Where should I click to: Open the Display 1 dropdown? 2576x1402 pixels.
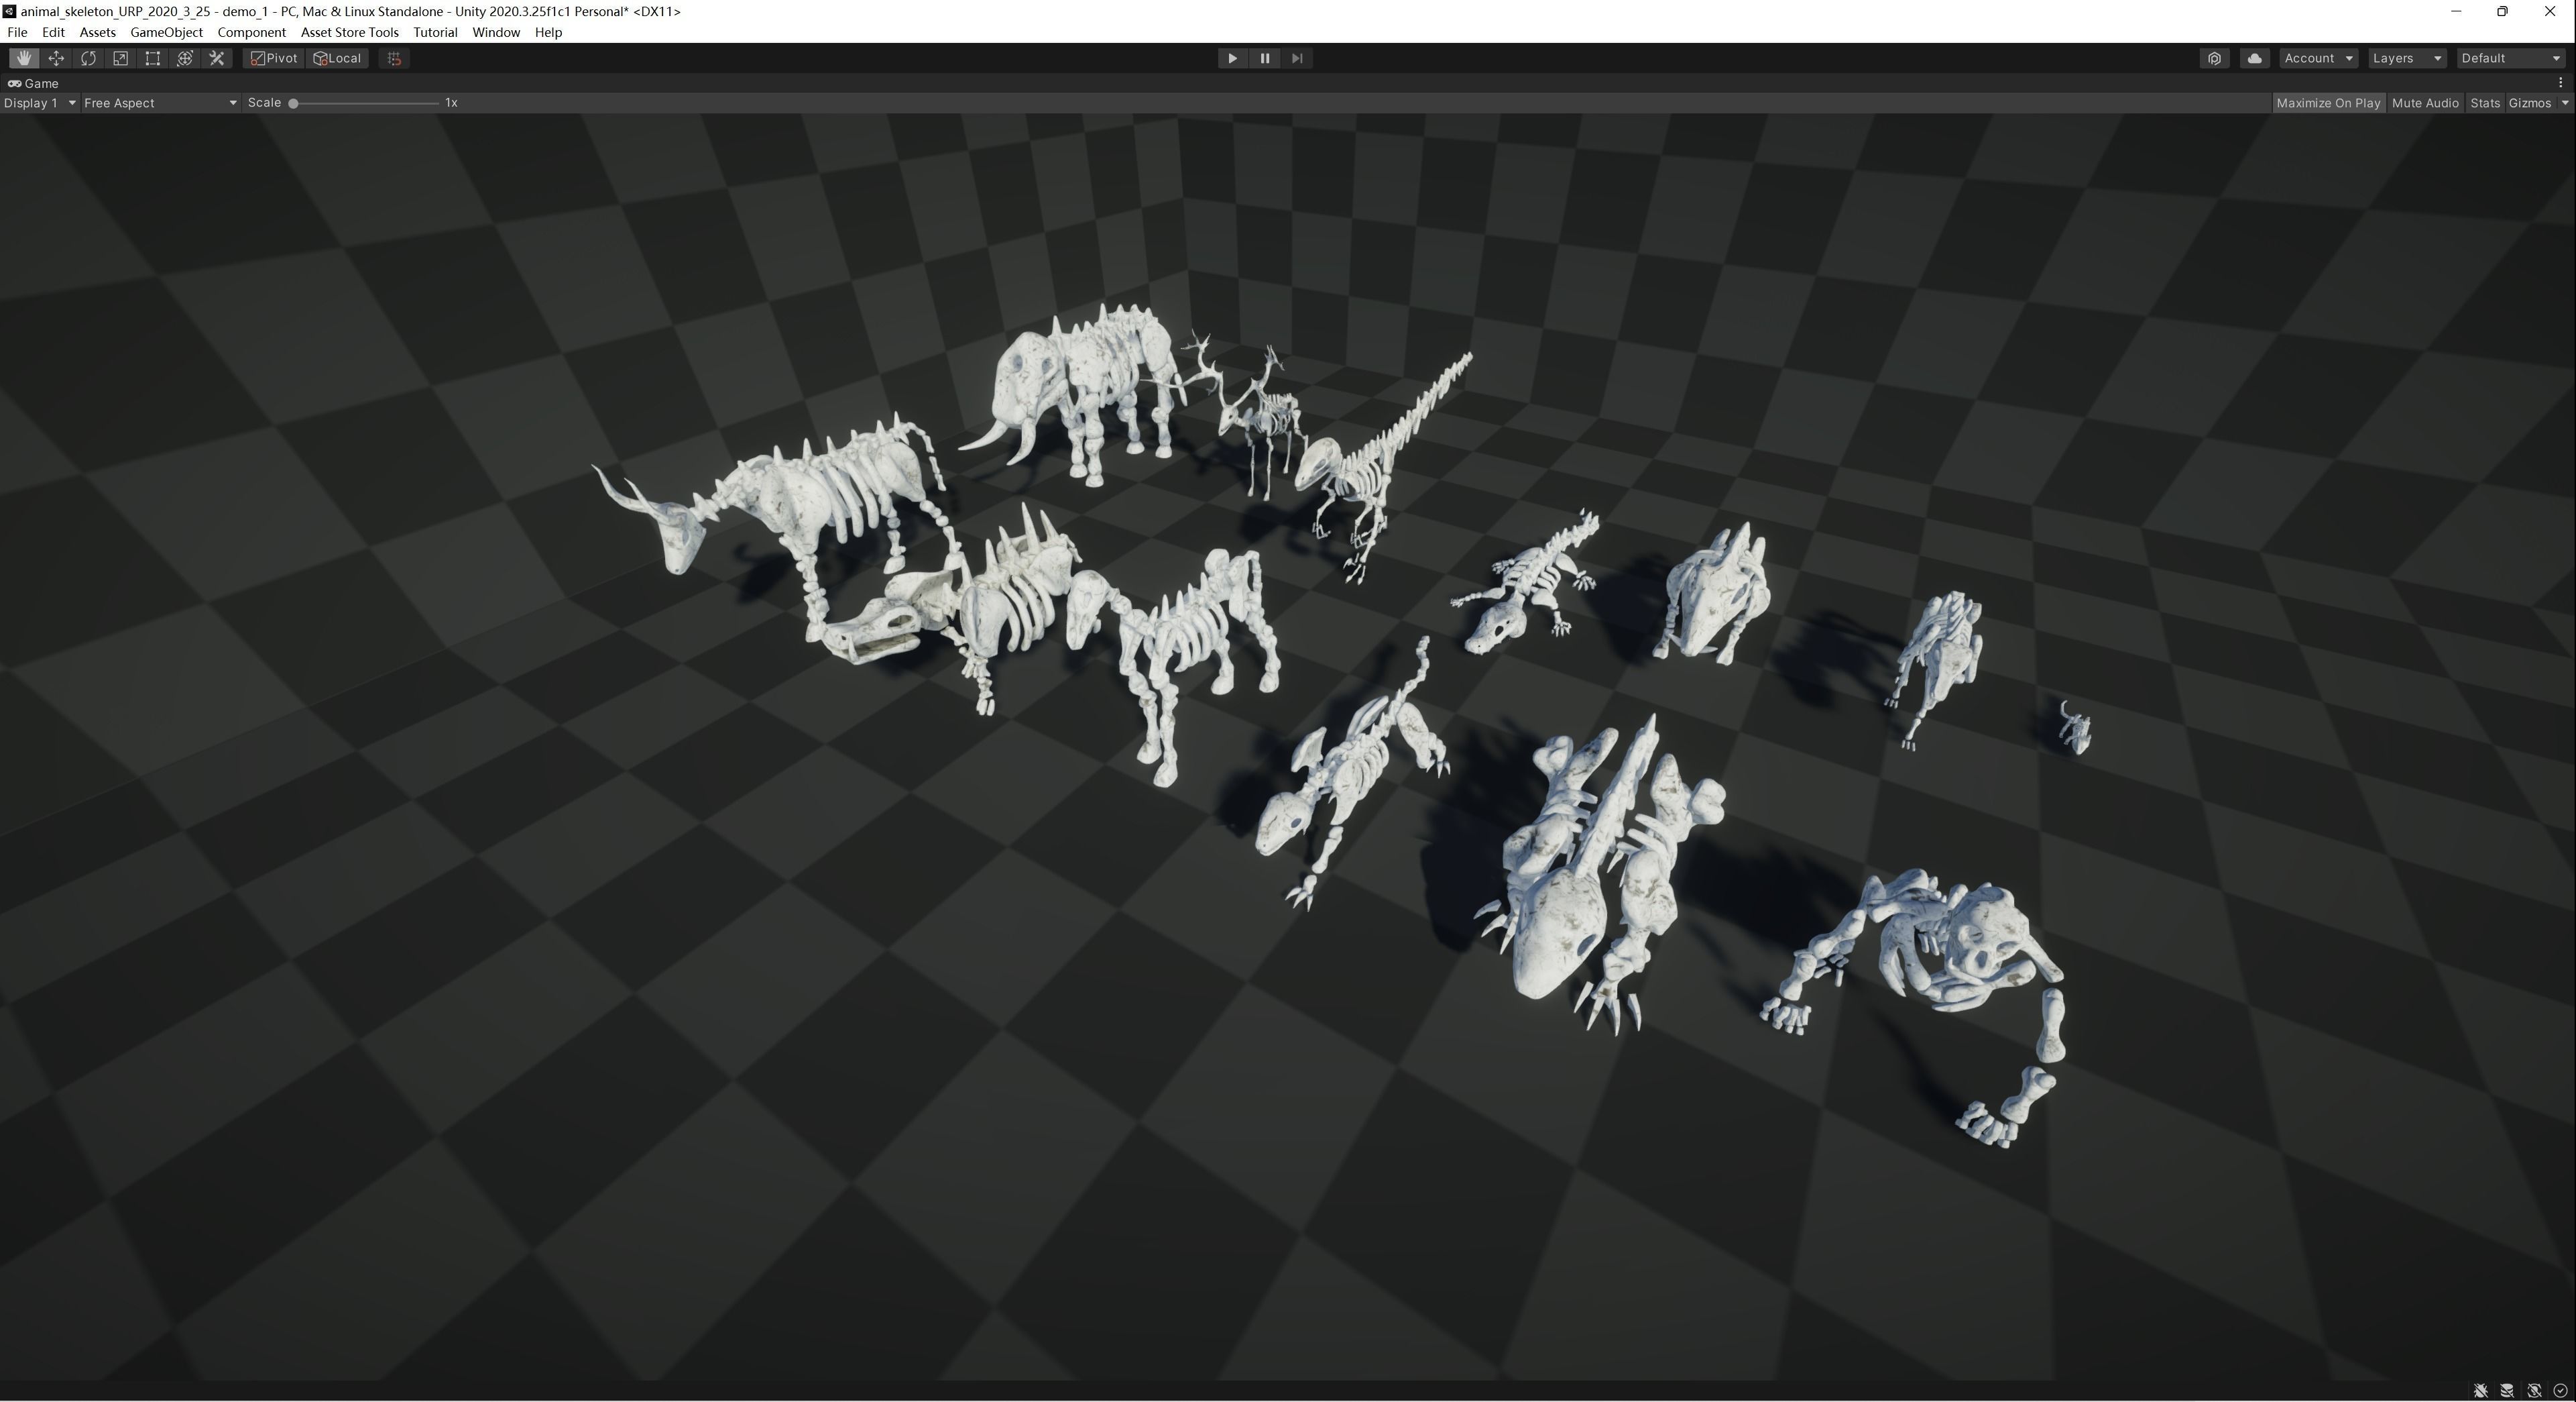click(x=40, y=103)
